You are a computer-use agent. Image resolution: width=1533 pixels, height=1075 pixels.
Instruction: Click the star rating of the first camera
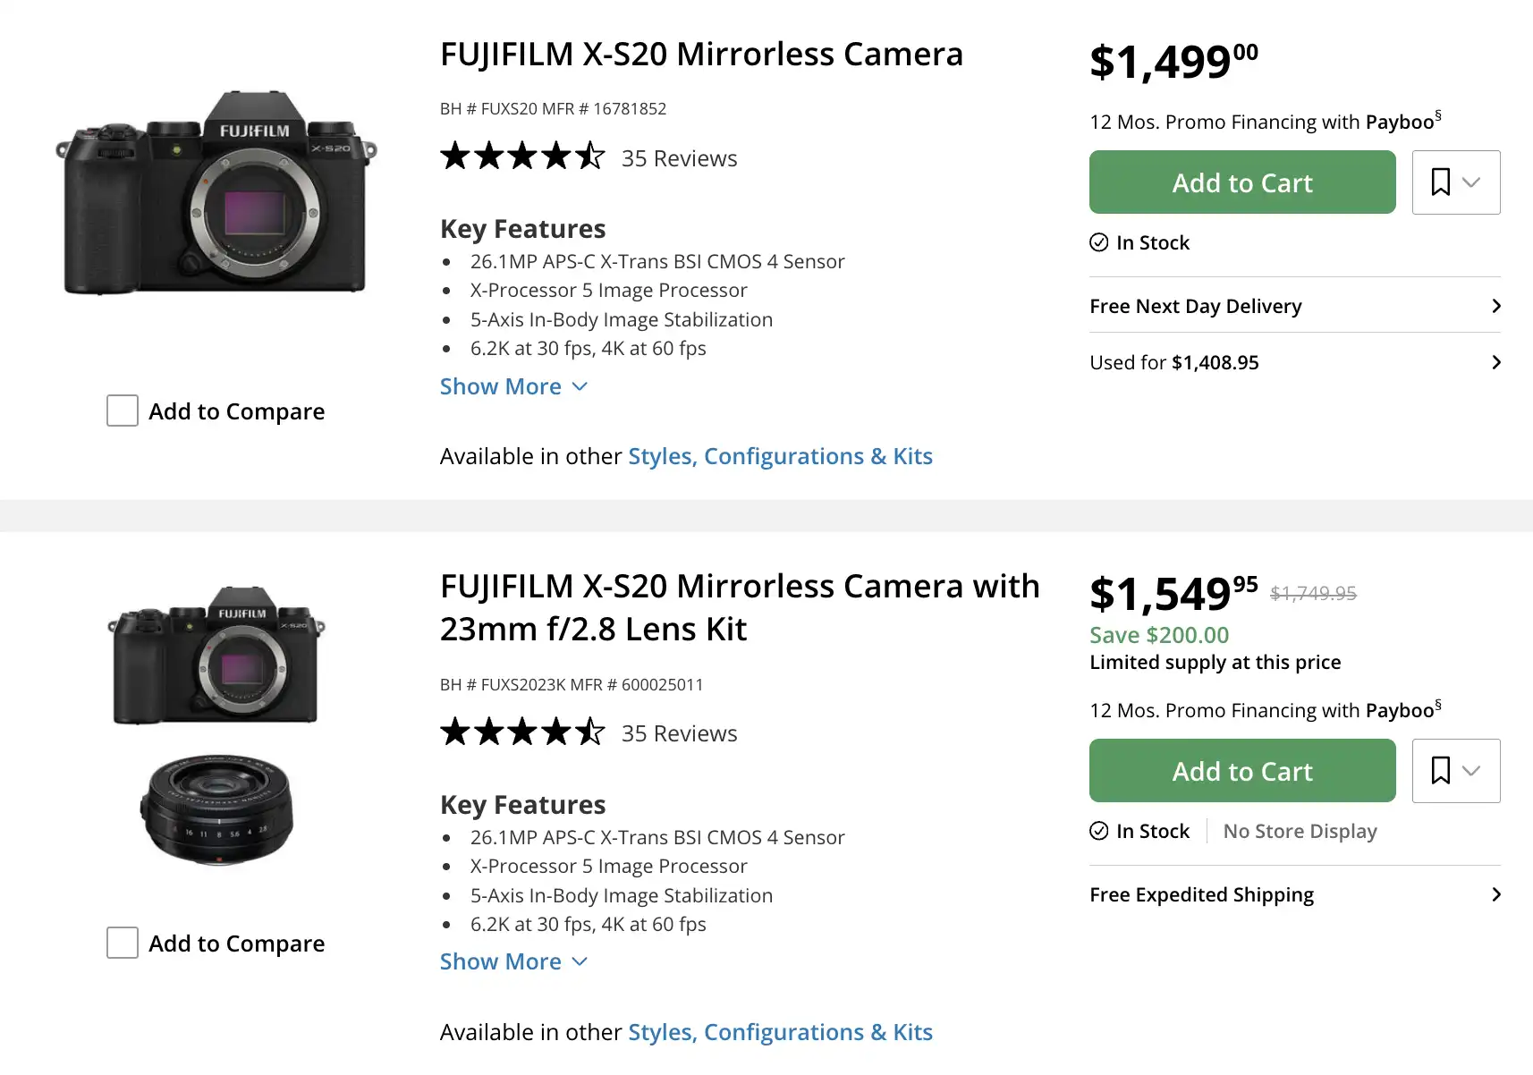click(x=522, y=157)
